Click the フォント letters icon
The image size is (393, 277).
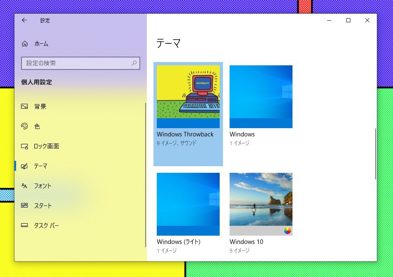[24, 186]
